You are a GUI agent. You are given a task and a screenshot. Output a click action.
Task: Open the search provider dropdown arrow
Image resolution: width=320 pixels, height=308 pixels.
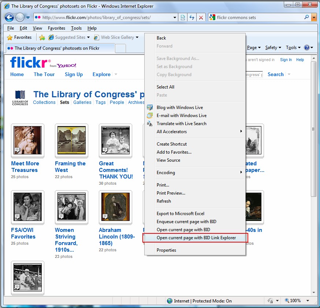314,18
